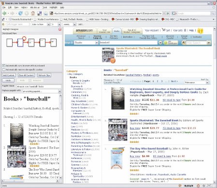
Task: Click the pagelet preview horizontal scrollbar
Action: [x=30, y=181]
